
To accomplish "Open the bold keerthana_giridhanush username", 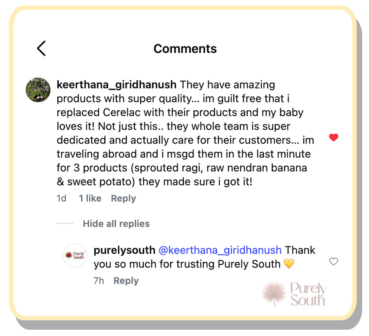I will (x=117, y=84).
